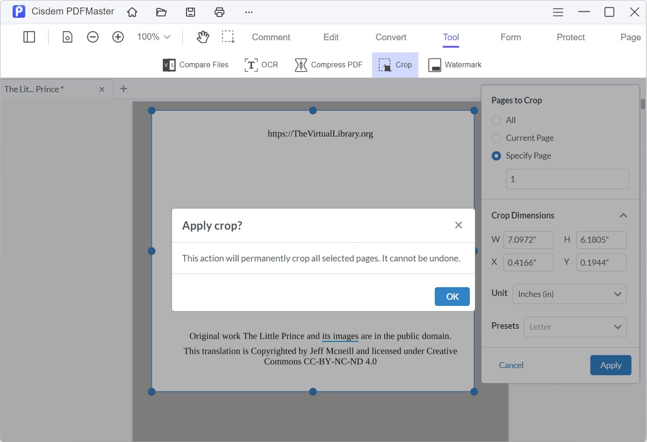Zoom out with the minus icon
The image size is (647, 442).
click(93, 37)
